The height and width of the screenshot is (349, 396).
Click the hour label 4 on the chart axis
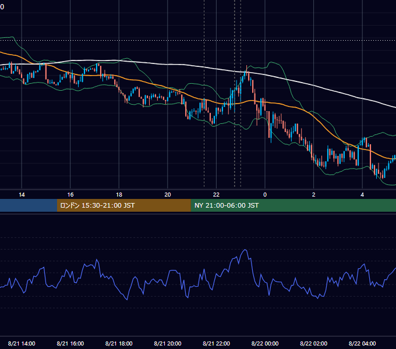(x=362, y=195)
